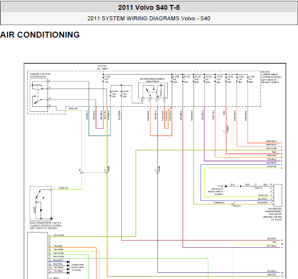Click the 'ENGINE COMPARTMENT DISTRIBUTION BOX' label
298x279 pixels.
tap(271, 77)
